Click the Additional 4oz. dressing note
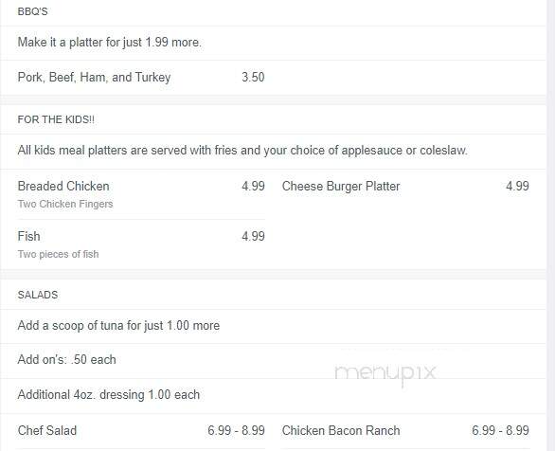Screen dimensions: 555x451 (109, 394)
